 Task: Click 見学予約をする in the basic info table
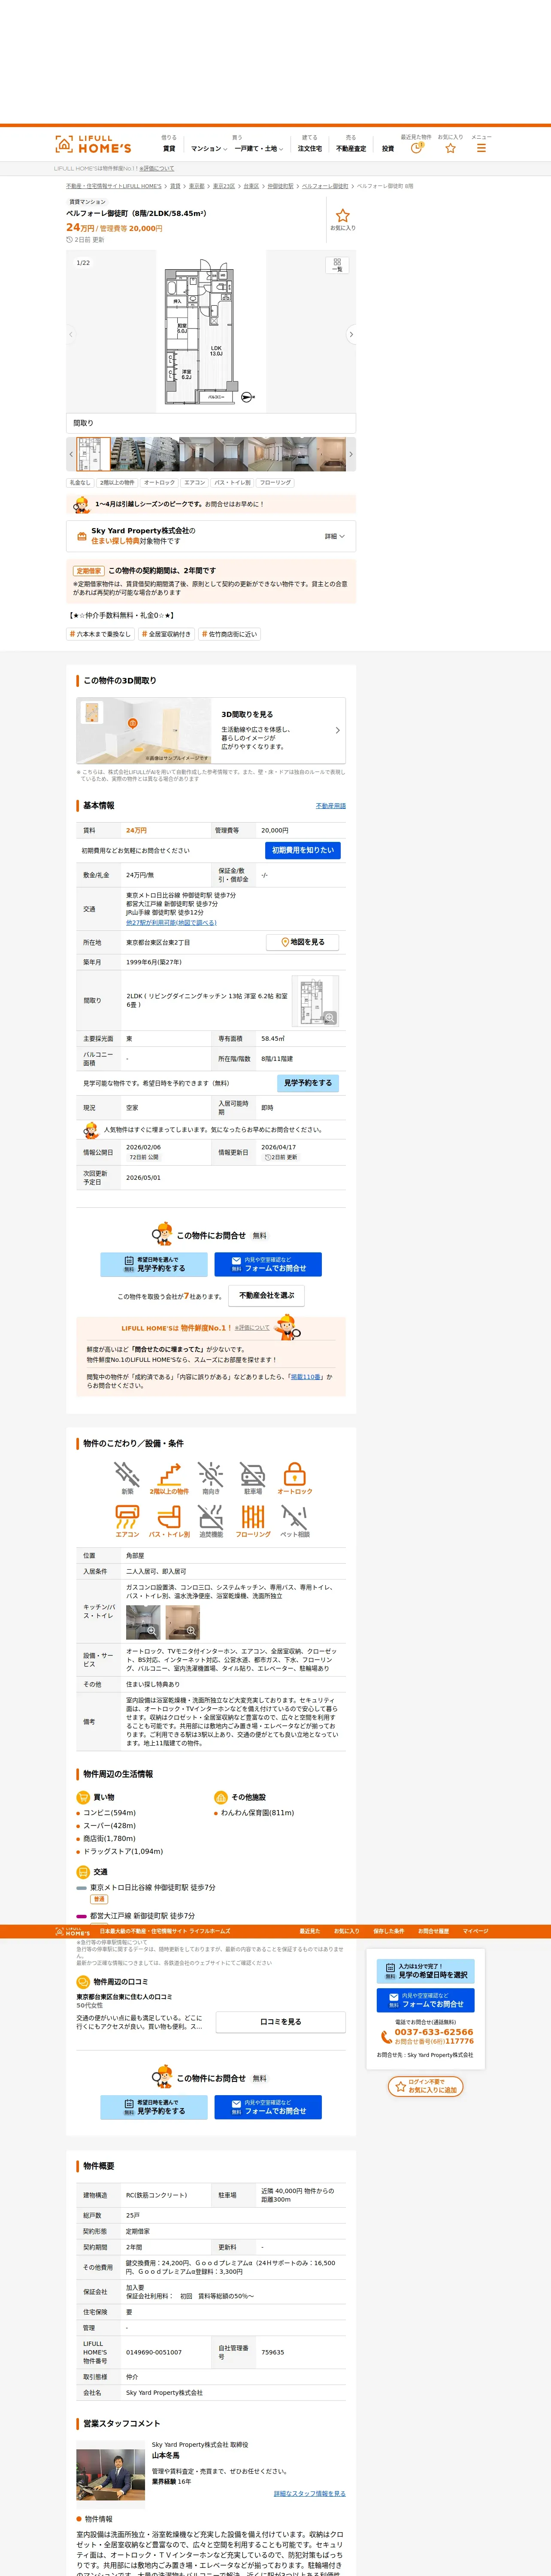pos(308,1083)
